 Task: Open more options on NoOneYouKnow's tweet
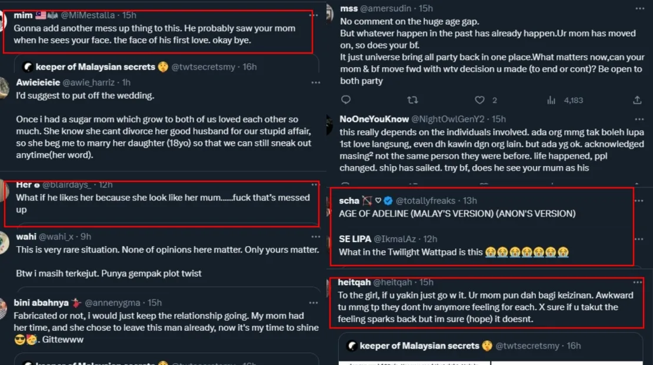639,119
